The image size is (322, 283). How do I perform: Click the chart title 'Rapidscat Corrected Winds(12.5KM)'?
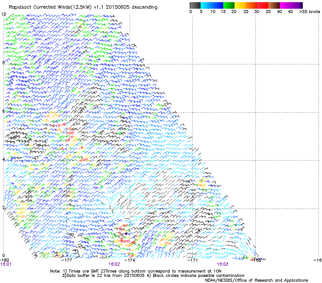click(x=50, y=7)
